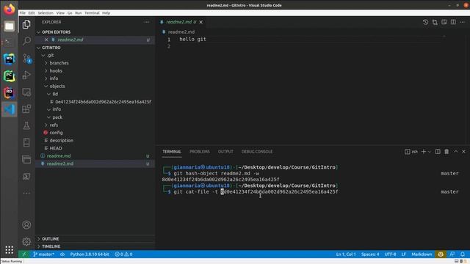470x264 pixels.
Task: Open the config file in explorer
Action: tap(95, 133)
